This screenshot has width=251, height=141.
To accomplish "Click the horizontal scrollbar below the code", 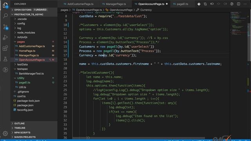I will tap(138, 138).
